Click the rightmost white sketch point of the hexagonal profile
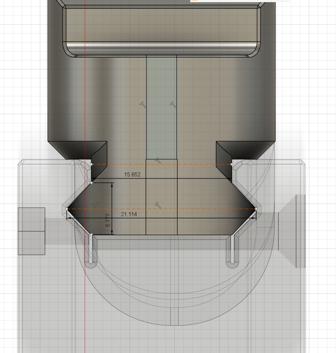This screenshot has width=336, height=353. [256, 209]
